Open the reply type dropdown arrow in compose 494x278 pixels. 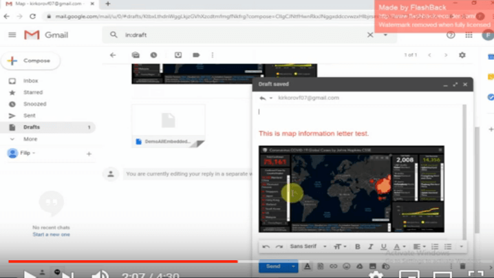tap(271, 98)
